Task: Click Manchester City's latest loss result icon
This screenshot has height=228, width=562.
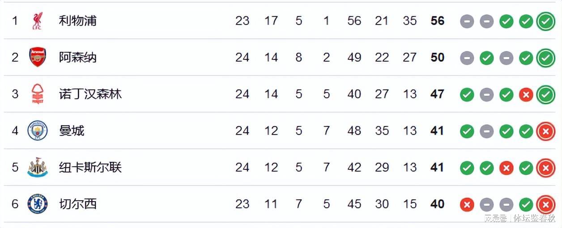Action: [545, 131]
